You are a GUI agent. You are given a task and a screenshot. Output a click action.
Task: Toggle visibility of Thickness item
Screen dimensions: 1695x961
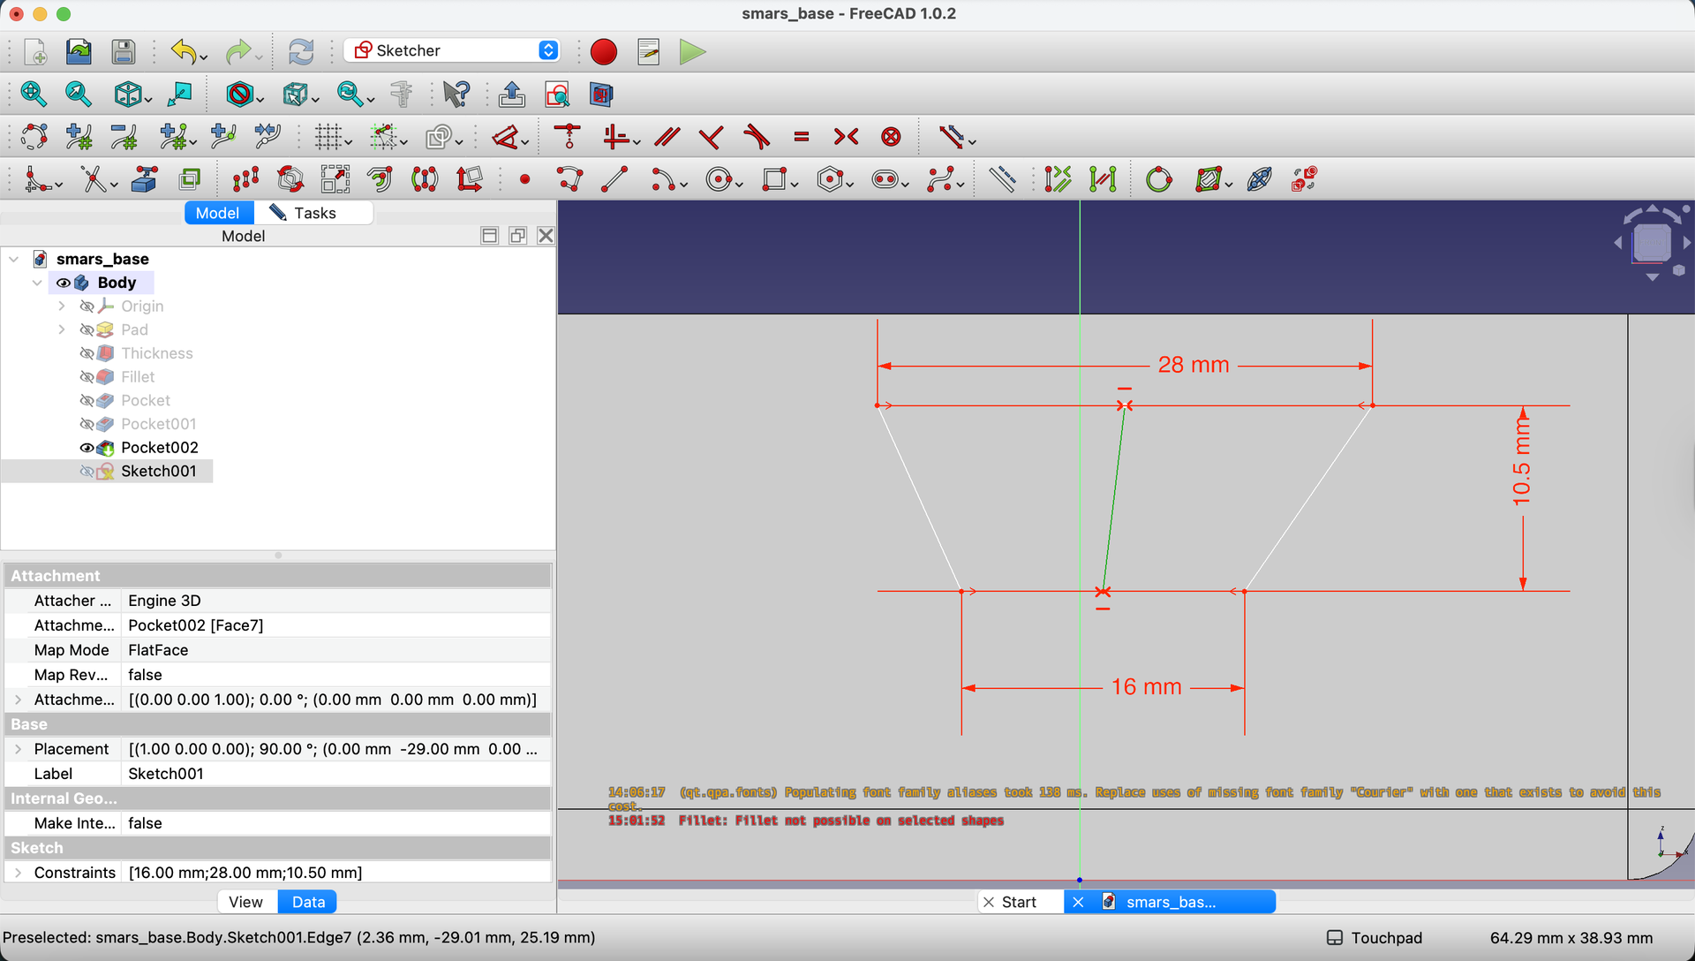[x=87, y=353]
